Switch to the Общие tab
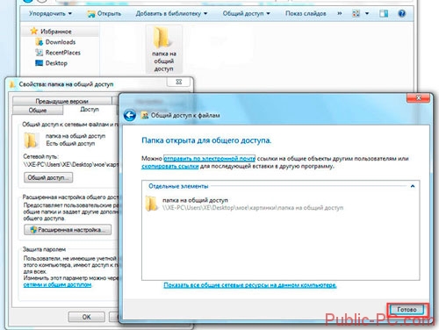The width and height of the screenshot is (439, 330). coord(38,111)
